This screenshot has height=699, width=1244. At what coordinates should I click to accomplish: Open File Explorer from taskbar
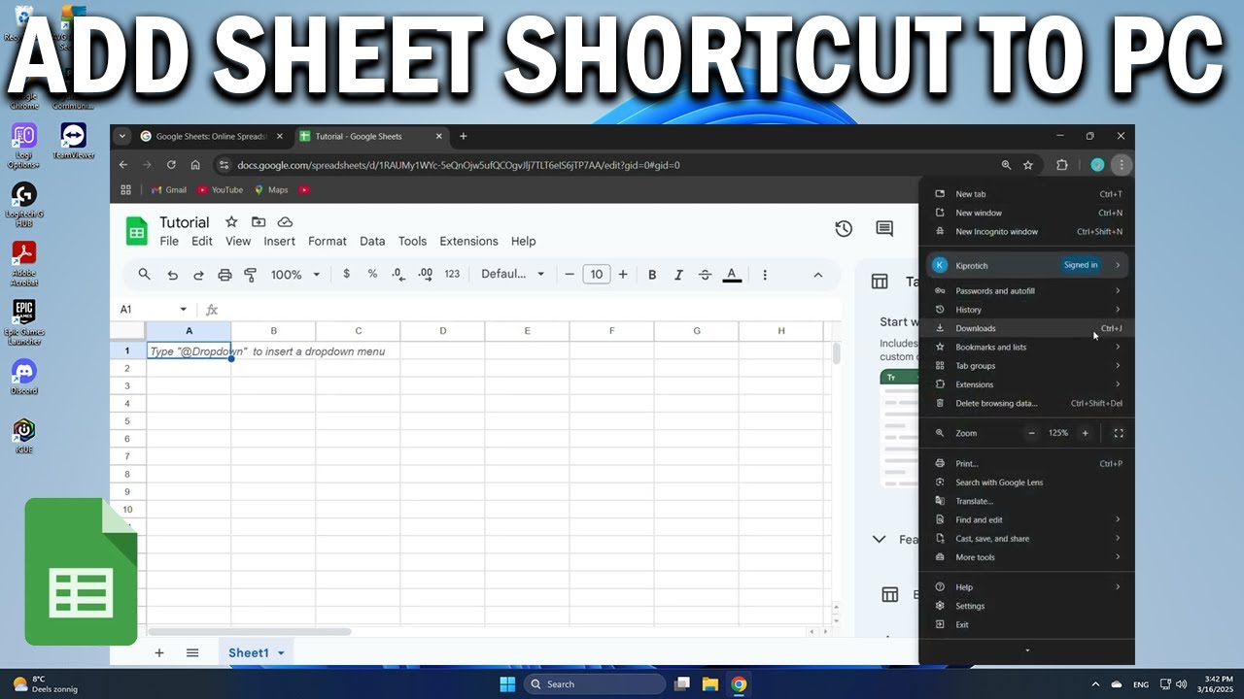[710, 684]
